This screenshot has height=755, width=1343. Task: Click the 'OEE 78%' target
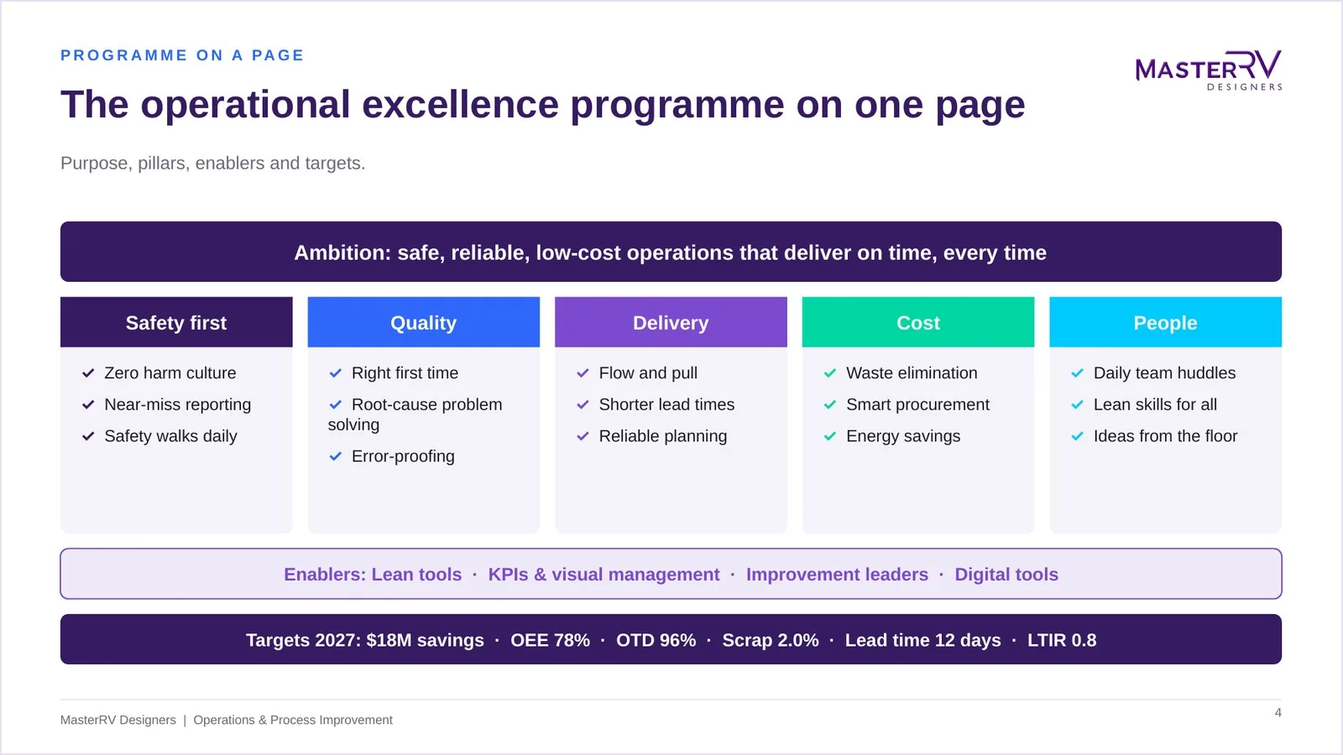point(550,640)
